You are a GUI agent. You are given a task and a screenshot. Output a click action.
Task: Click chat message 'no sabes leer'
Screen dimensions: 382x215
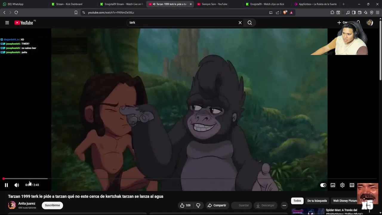(x=29, y=48)
